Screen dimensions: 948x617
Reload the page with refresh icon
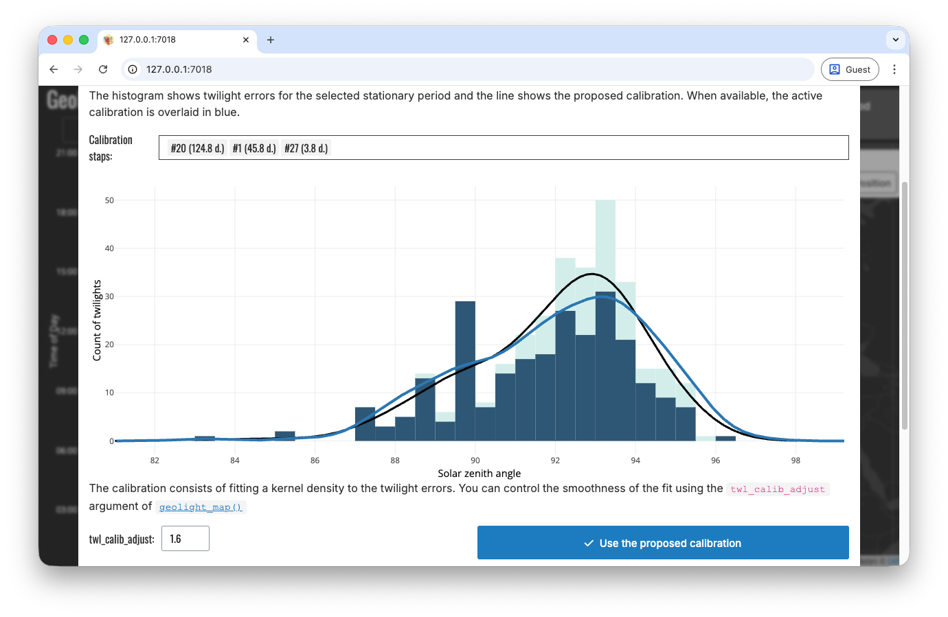(x=103, y=69)
